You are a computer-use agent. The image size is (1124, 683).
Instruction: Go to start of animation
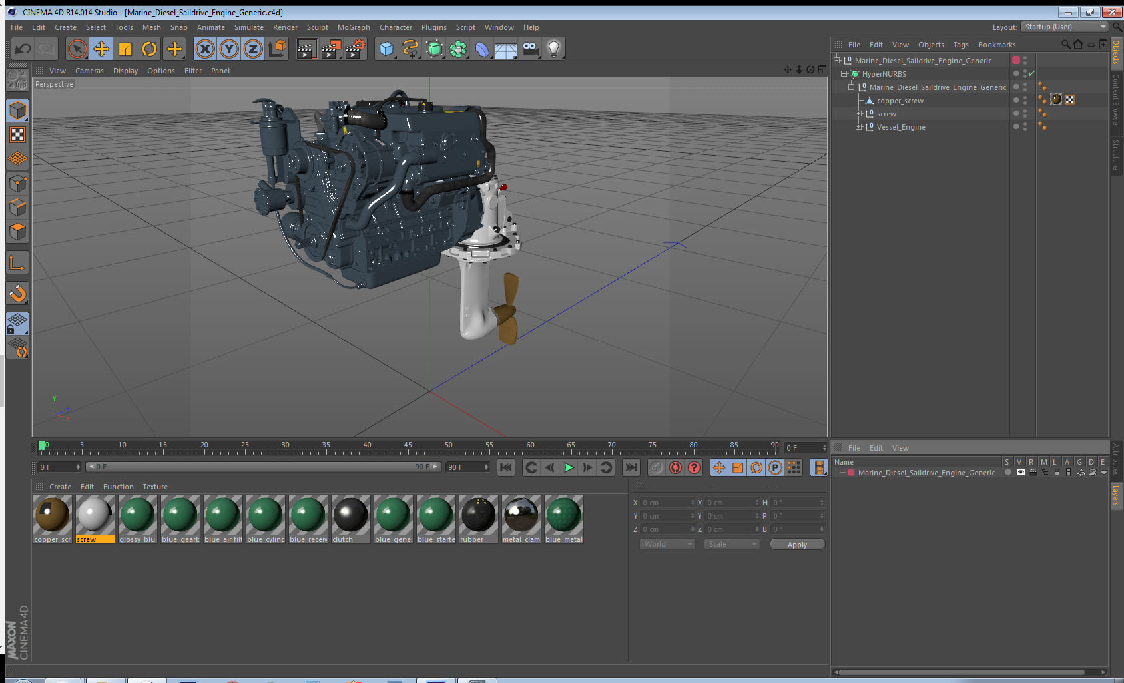point(506,467)
